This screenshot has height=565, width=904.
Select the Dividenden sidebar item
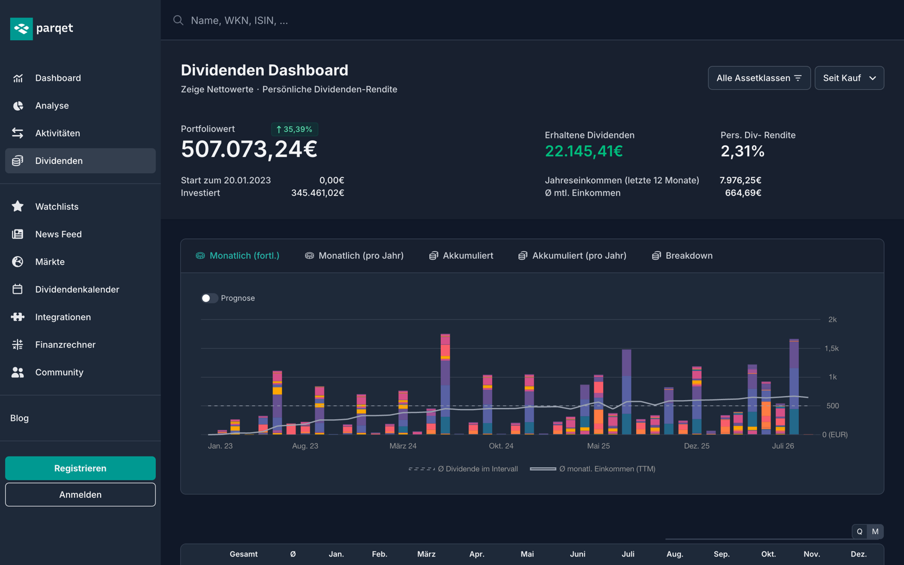coord(80,161)
